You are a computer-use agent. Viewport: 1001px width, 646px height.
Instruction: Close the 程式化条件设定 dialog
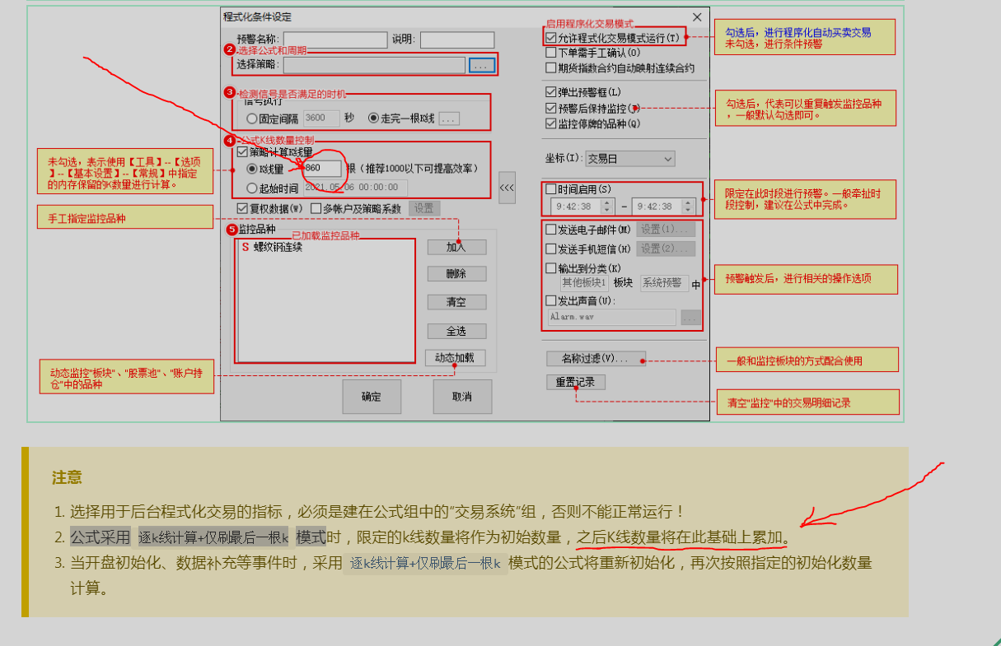point(697,16)
